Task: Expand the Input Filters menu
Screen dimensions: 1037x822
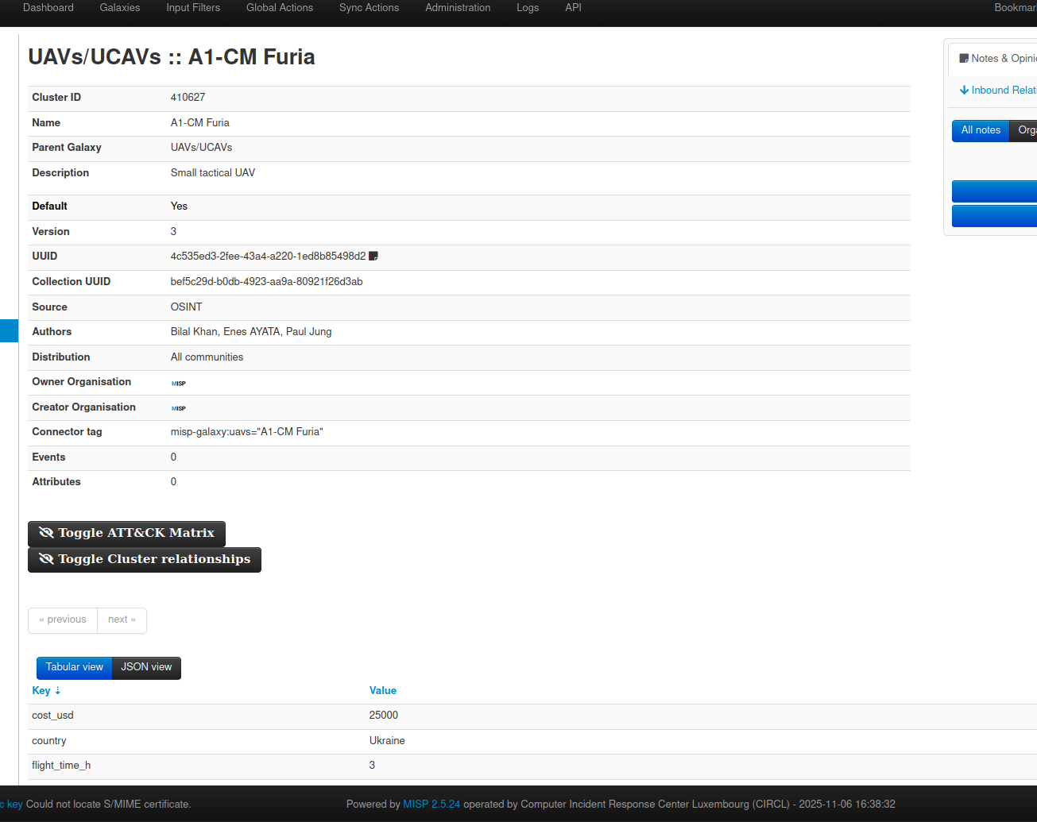Action: pos(193,8)
